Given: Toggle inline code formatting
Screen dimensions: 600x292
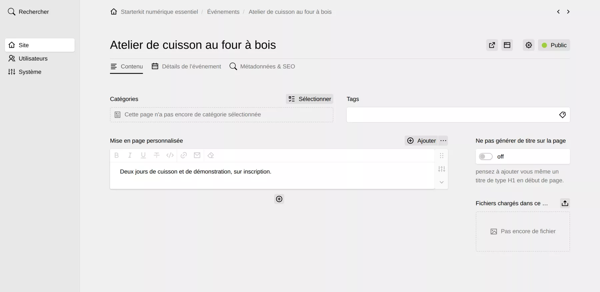Looking at the screenshot, I should tap(170, 155).
